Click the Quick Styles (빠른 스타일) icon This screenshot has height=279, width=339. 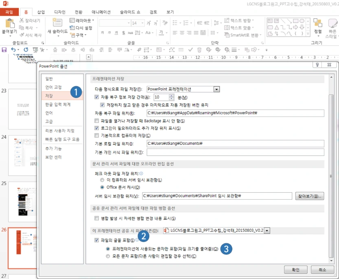pyautogui.click(x=333, y=23)
